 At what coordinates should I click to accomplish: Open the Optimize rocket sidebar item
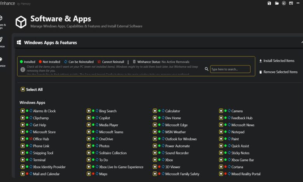point(2,42)
